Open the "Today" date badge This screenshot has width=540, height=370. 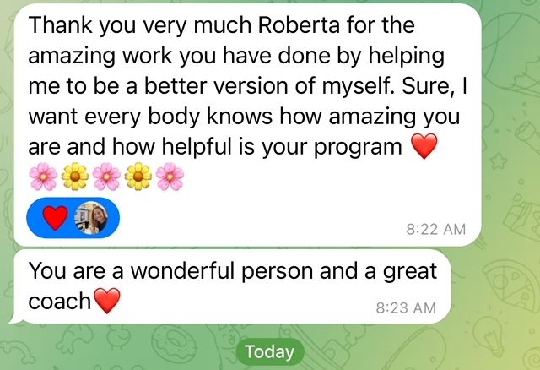coord(270,351)
